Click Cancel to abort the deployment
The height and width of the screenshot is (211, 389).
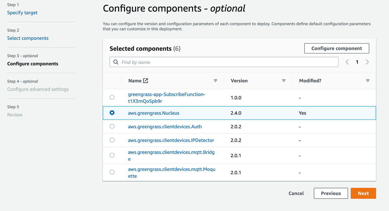click(x=296, y=193)
